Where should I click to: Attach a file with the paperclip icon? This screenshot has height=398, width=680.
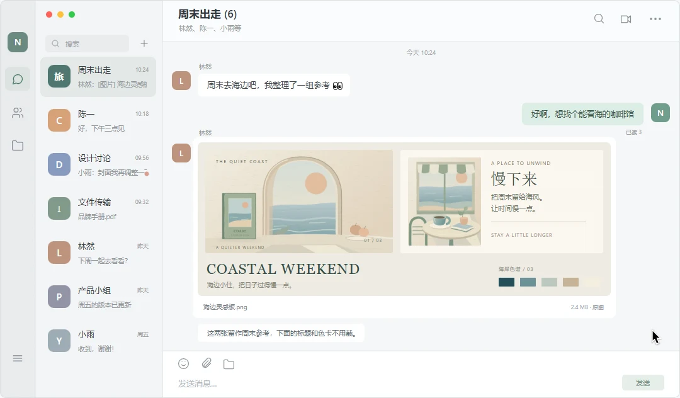[207, 363]
